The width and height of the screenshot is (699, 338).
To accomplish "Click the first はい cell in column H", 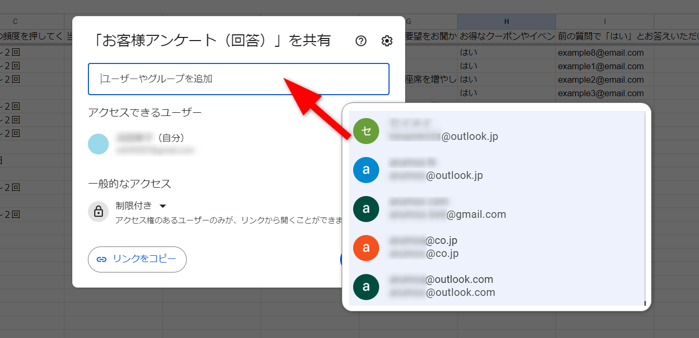I will pos(469,53).
